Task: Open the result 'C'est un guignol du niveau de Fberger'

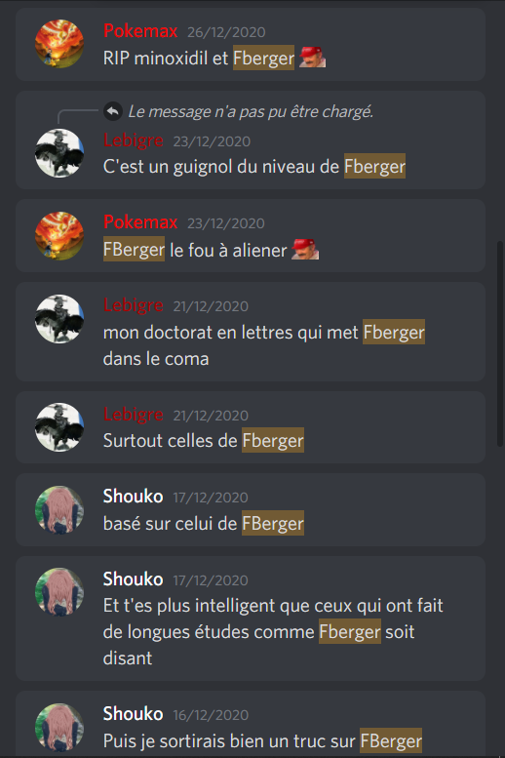Action: [x=251, y=140]
